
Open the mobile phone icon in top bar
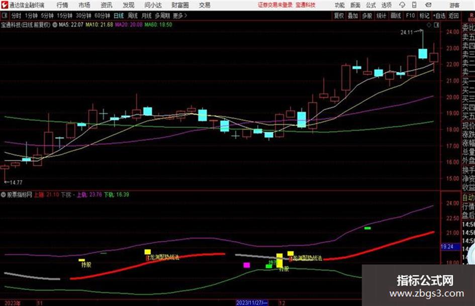(x=414, y=5)
